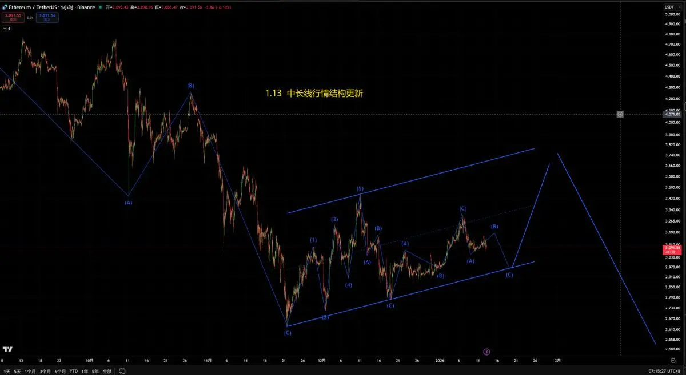Image resolution: width=686 pixels, height=375 pixels.
Task: Select the 3个月 time range
Action: (45, 371)
